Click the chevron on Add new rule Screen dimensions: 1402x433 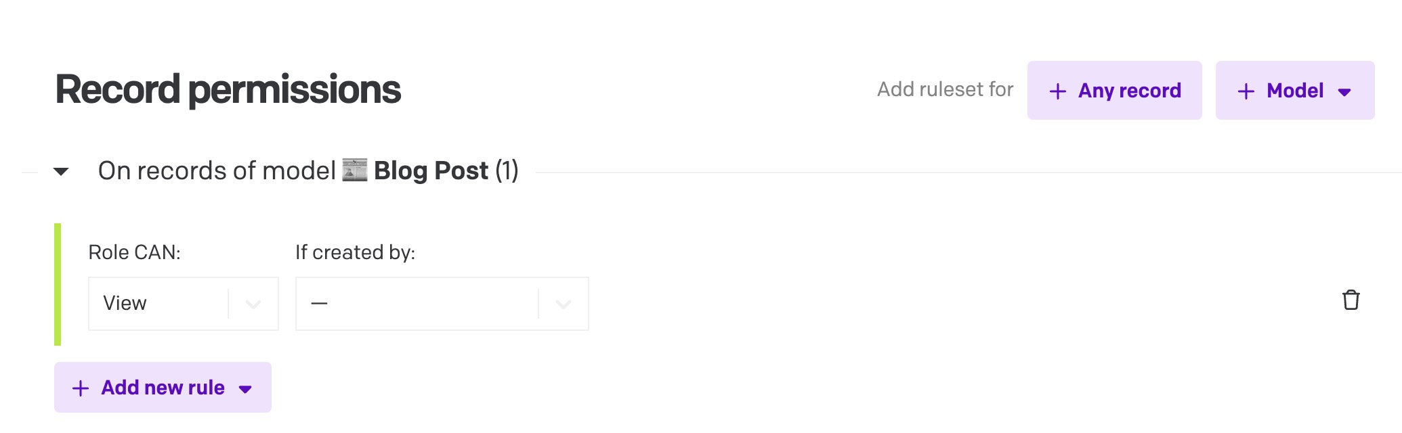pyautogui.click(x=246, y=388)
